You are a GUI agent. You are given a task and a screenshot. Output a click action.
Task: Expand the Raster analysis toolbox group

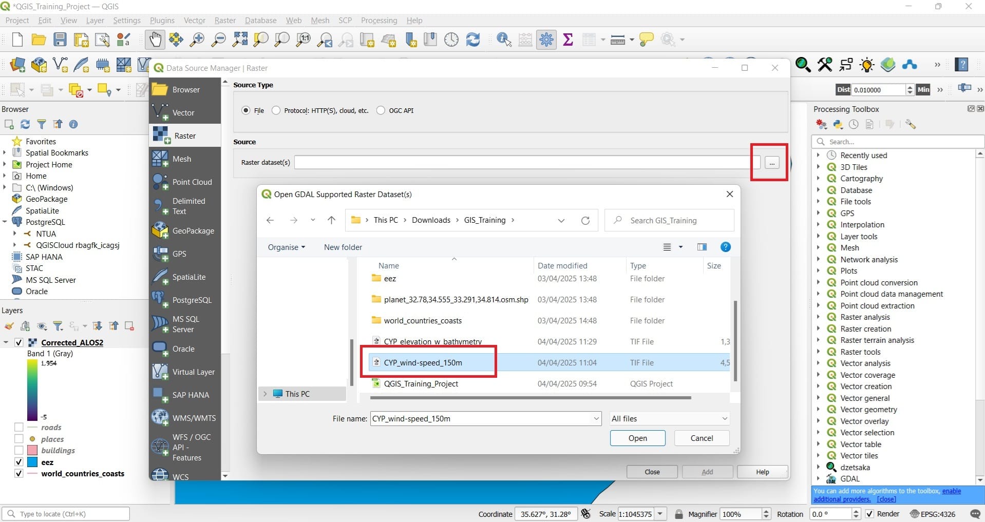coord(818,317)
